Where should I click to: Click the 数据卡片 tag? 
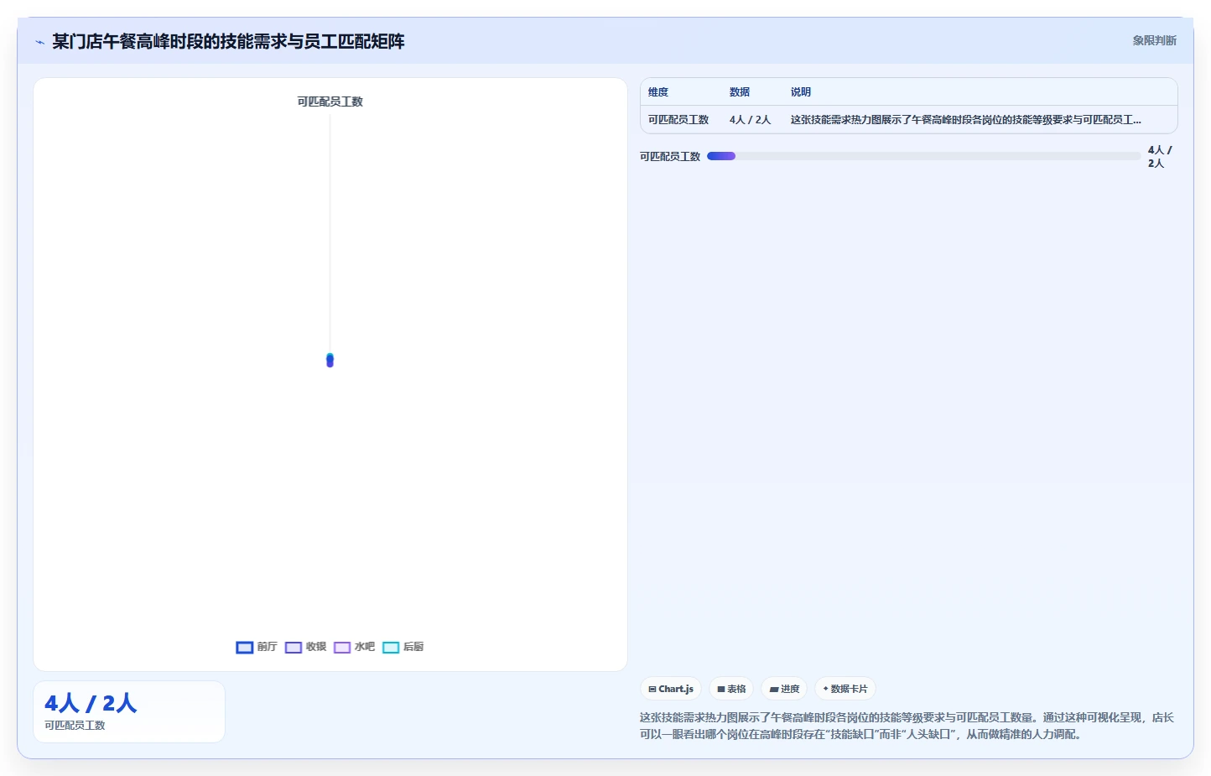845,689
